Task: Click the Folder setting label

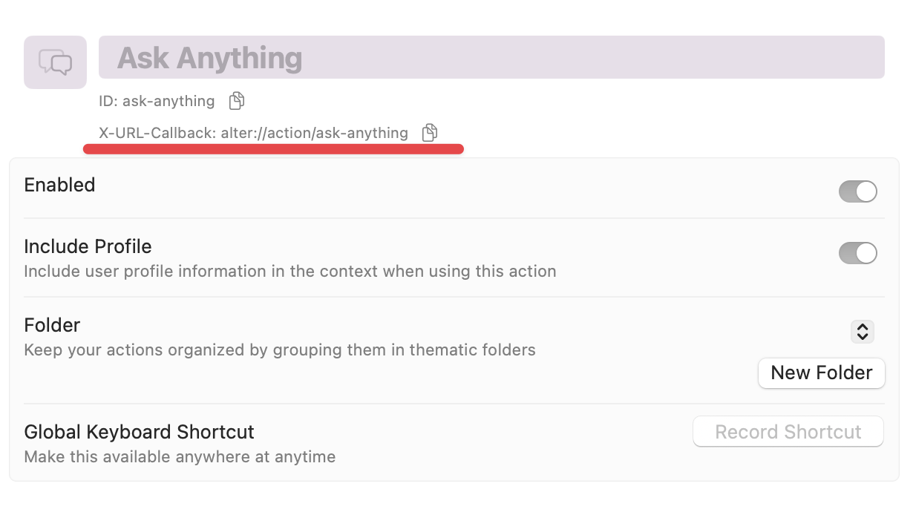Action: click(x=52, y=325)
